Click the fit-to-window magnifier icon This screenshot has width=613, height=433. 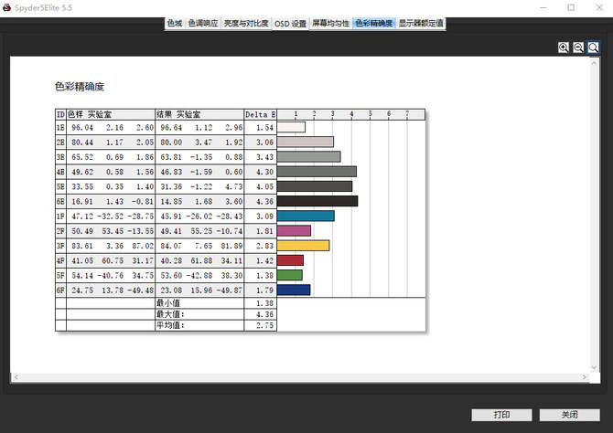click(593, 47)
